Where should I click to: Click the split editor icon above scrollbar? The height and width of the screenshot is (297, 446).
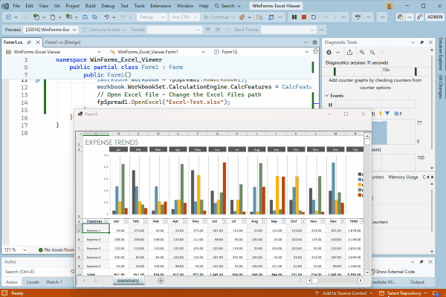315,51
